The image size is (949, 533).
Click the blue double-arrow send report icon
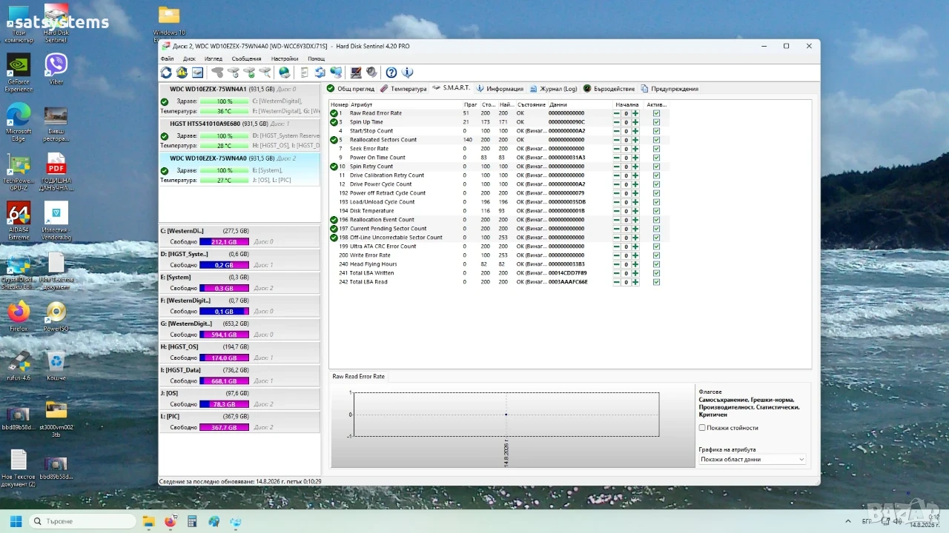tap(320, 73)
